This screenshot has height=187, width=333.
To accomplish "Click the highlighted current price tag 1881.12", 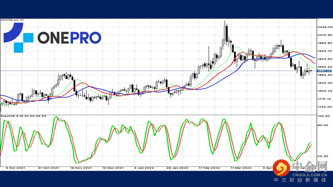I will tap(324, 71).
